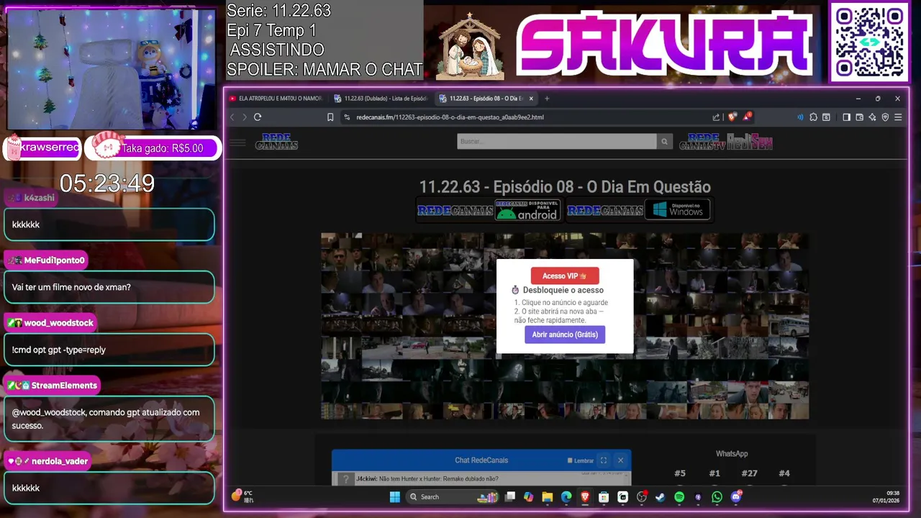921x518 pixels.
Task: Toggle the Lembrar checkbox in chat
Action: tap(570, 460)
